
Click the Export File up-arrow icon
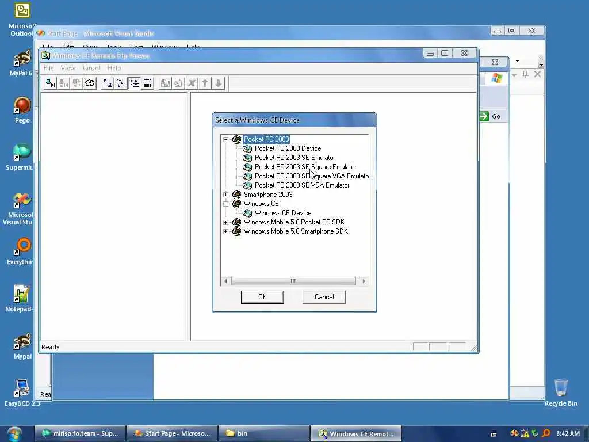coord(205,83)
